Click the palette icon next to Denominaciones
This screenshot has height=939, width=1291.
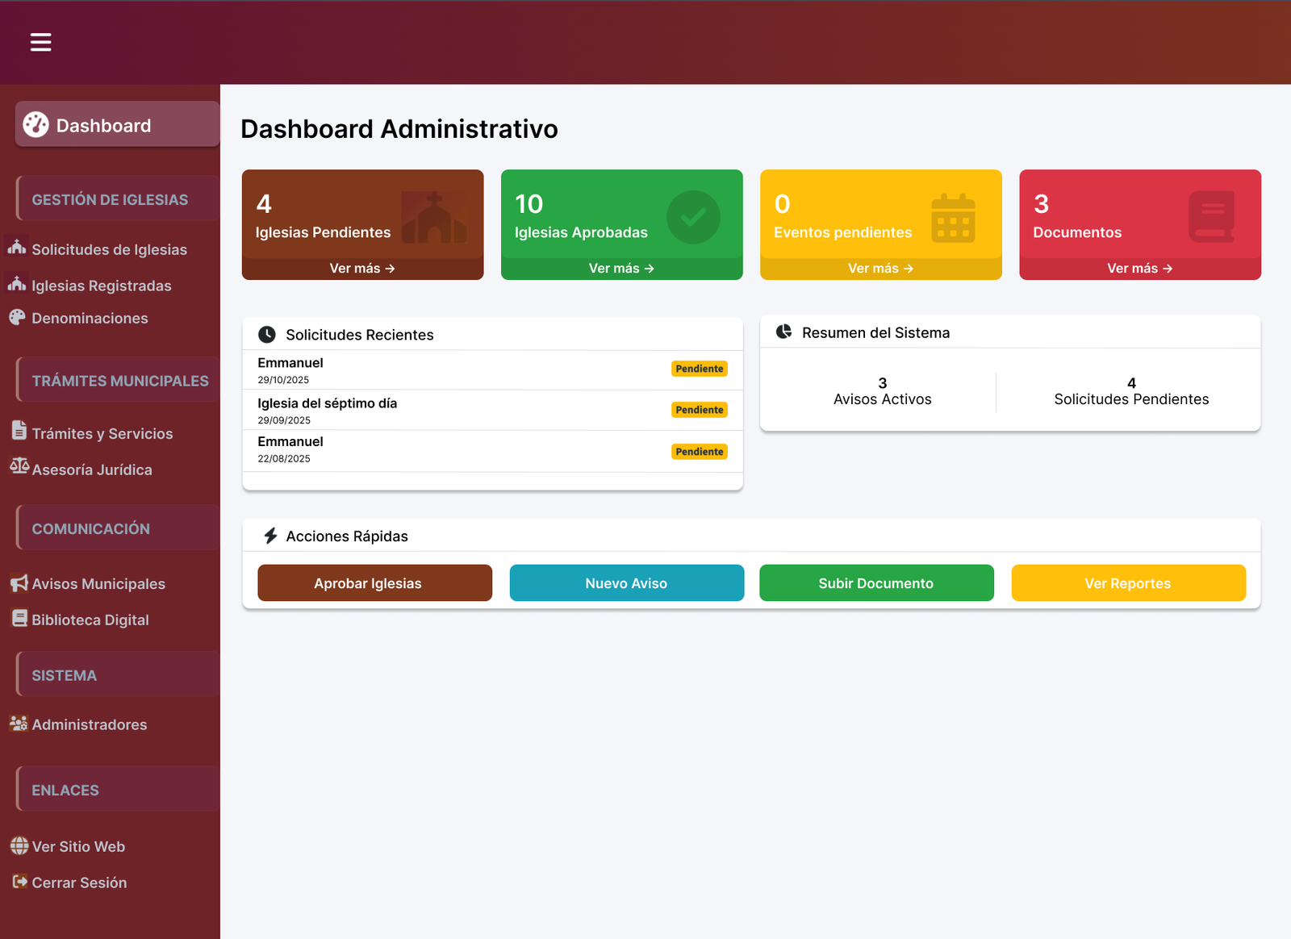(17, 317)
